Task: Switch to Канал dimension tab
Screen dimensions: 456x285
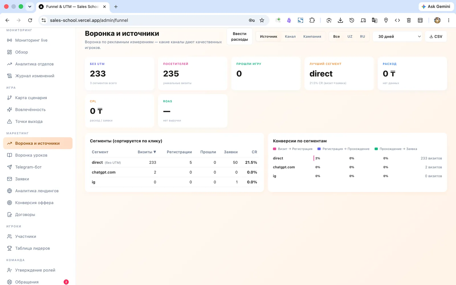Action: coord(290,36)
